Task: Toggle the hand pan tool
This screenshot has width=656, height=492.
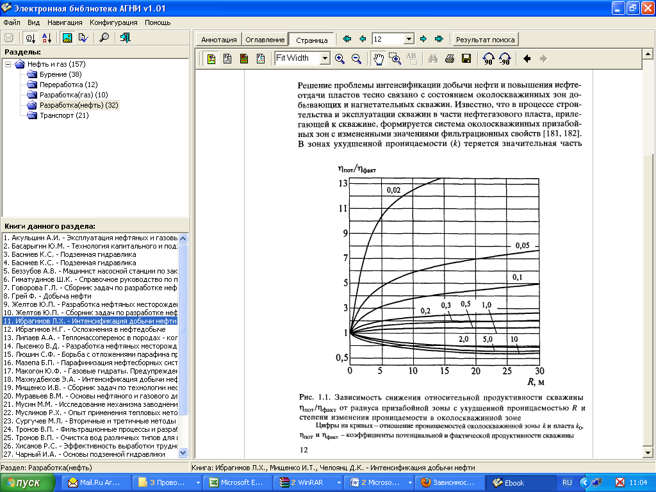Action: (x=379, y=59)
